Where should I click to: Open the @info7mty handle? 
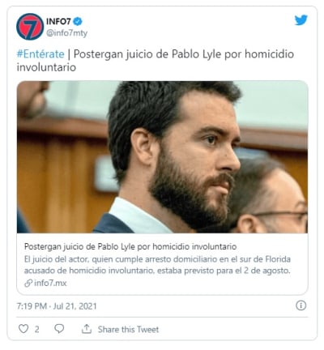coord(66,33)
